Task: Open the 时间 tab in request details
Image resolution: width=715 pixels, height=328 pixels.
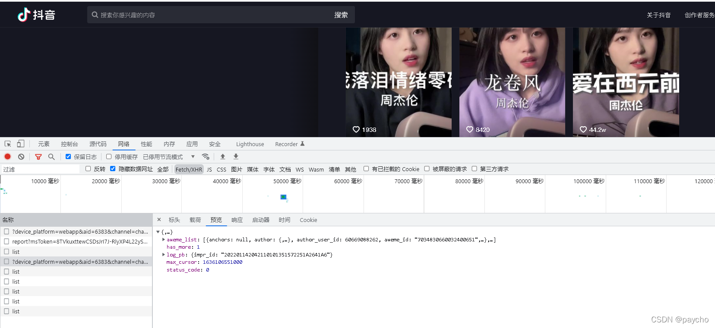Action: pos(285,220)
